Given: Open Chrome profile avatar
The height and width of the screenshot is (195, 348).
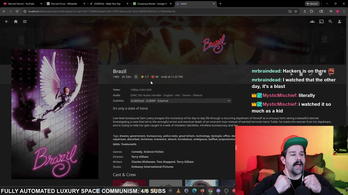Looking at the screenshot, I should click(x=337, y=11).
